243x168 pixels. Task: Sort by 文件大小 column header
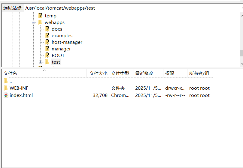point(98,73)
